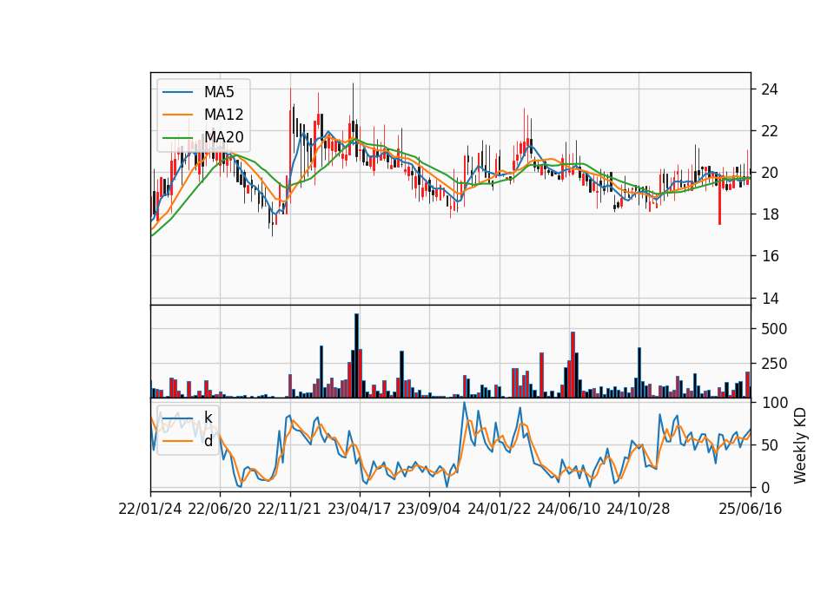Click the 14 price axis label
This screenshot has width=834, height=599.
coord(770,298)
